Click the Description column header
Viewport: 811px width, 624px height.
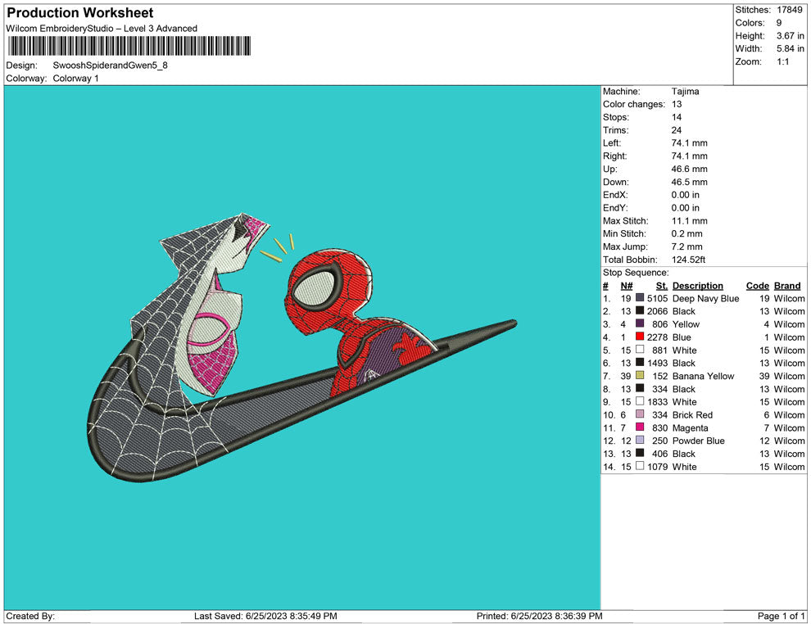pyautogui.click(x=697, y=286)
